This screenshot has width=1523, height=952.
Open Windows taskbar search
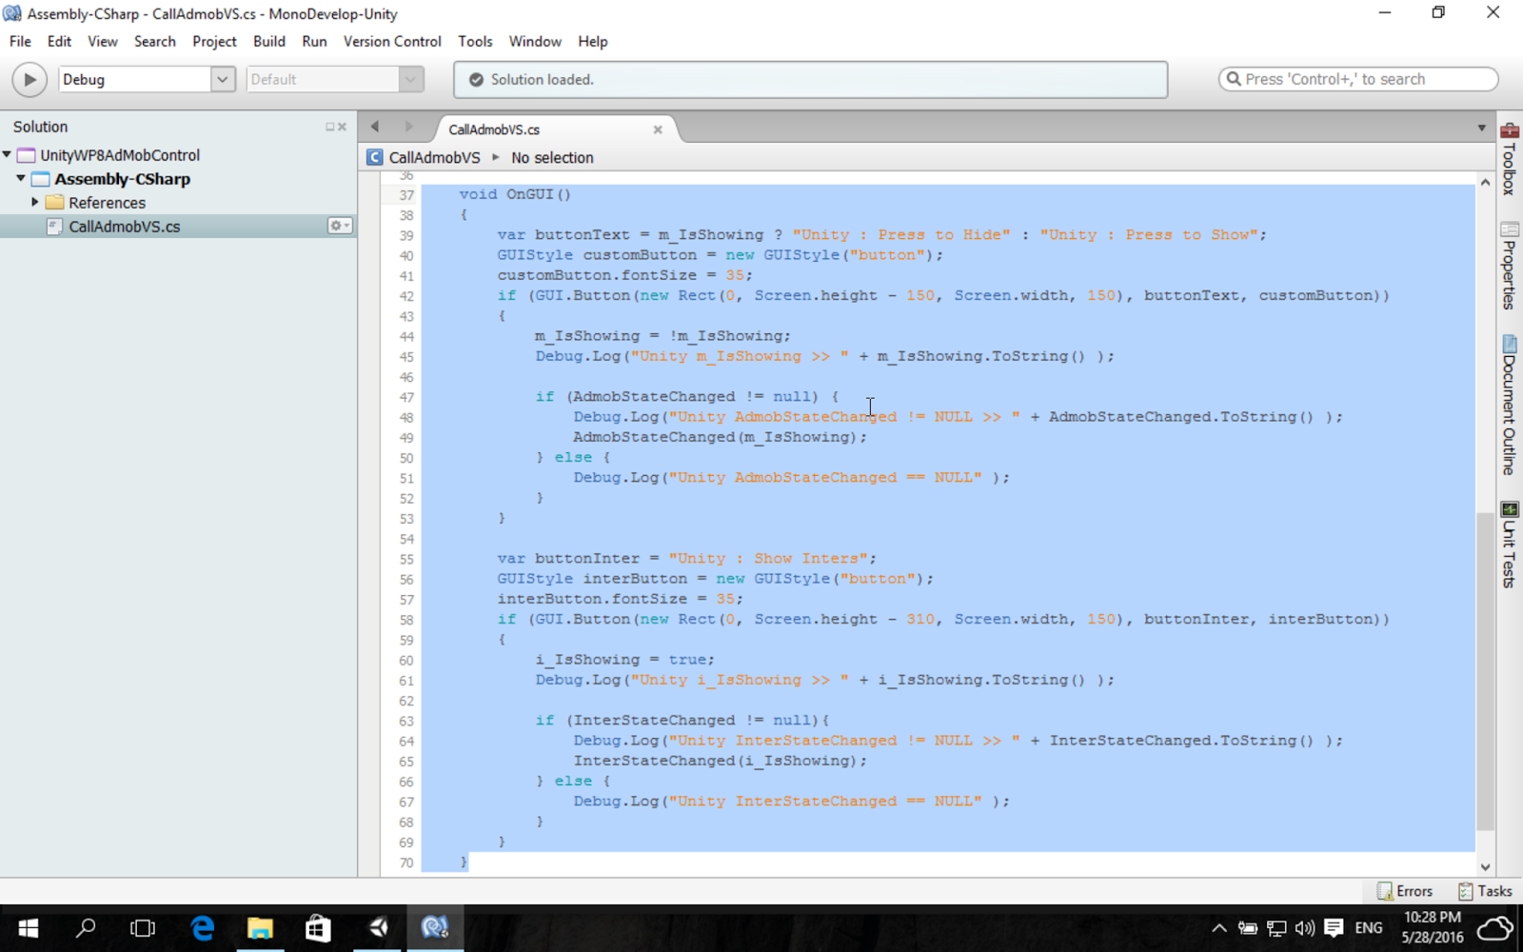86,927
